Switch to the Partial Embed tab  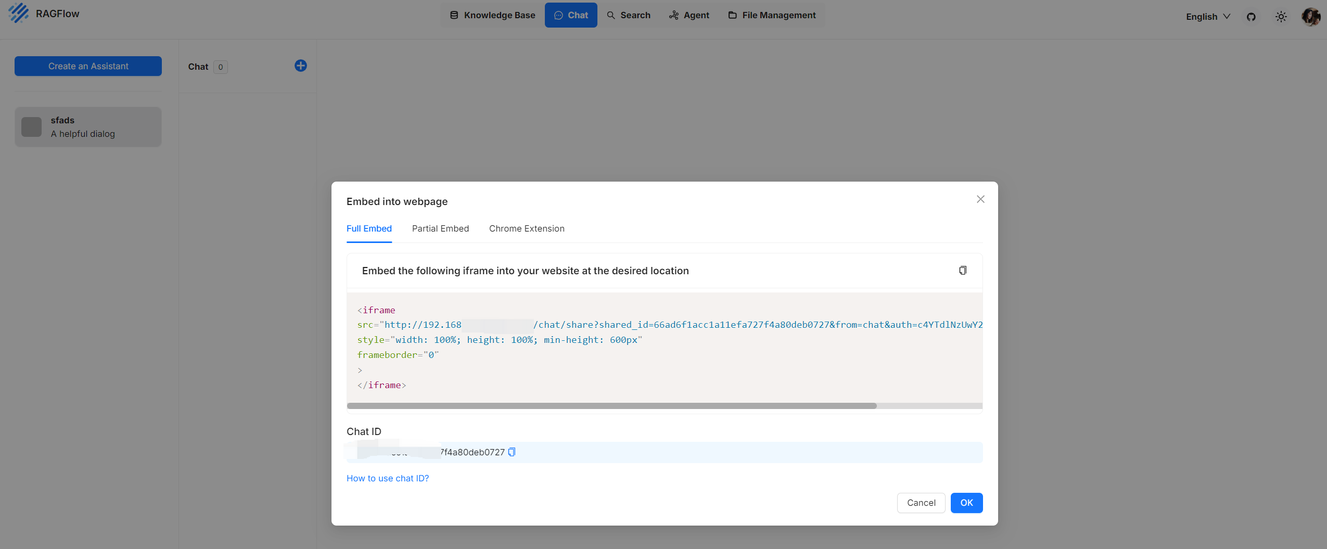pos(440,228)
